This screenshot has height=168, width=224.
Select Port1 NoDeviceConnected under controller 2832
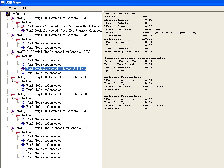point(44,119)
